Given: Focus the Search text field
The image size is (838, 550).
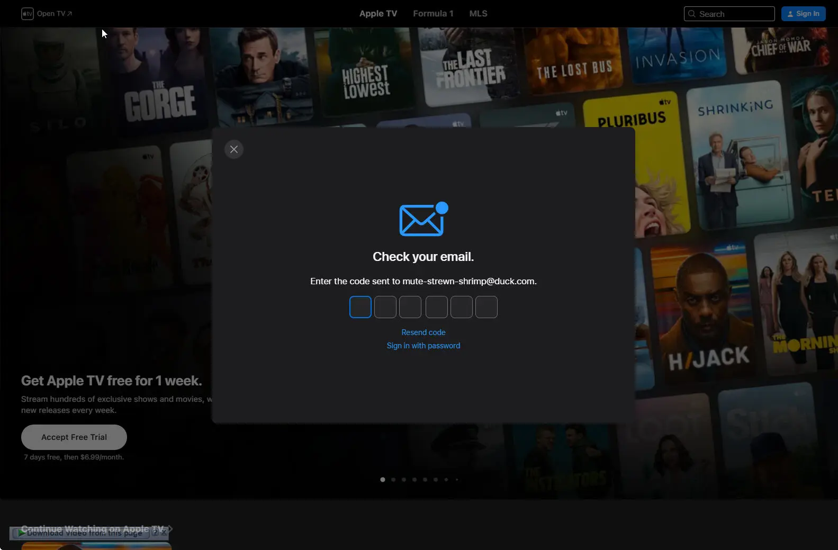Looking at the screenshot, I should tap(729, 14).
